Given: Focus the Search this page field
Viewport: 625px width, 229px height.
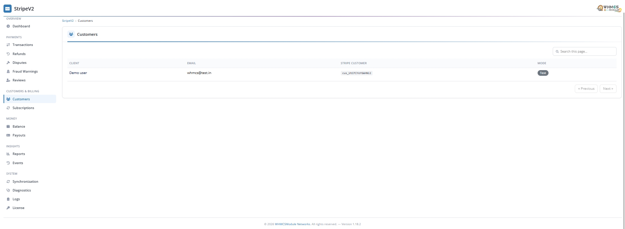Looking at the screenshot, I should tap(585, 52).
